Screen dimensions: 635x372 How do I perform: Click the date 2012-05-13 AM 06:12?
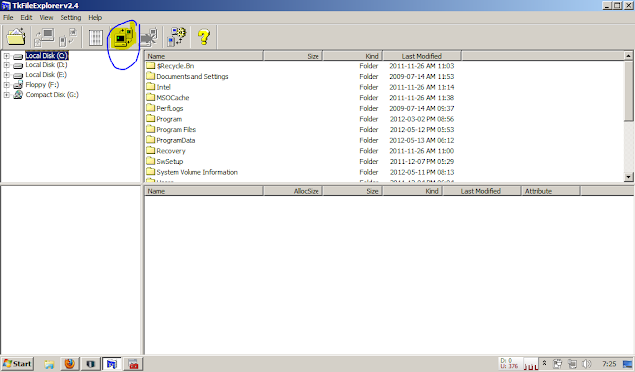(422, 140)
